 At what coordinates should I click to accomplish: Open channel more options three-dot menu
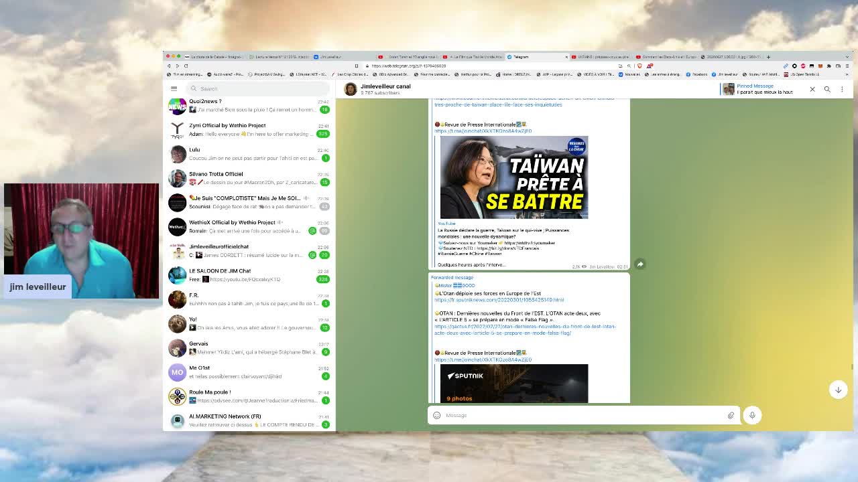pyautogui.click(x=843, y=89)
